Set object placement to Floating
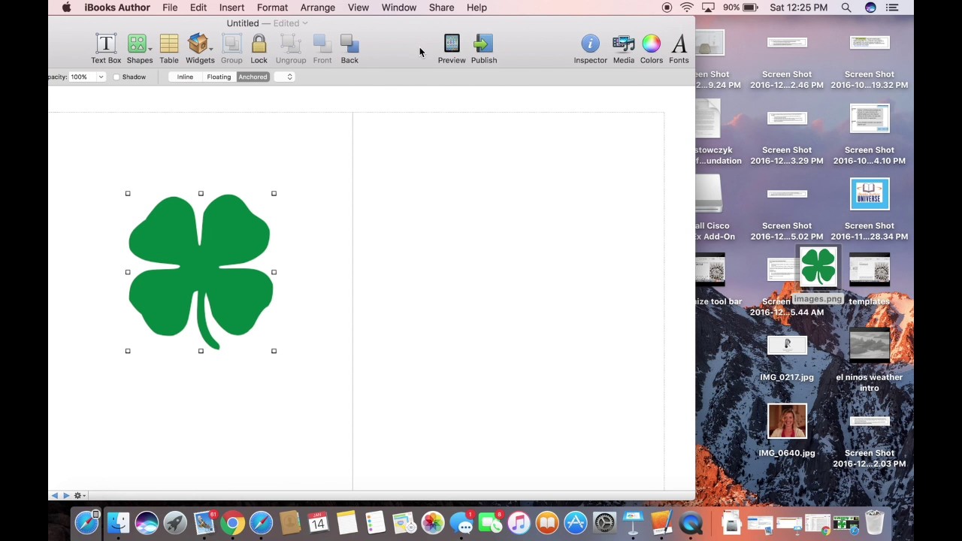Screen dimensions: 962x541 219,77
